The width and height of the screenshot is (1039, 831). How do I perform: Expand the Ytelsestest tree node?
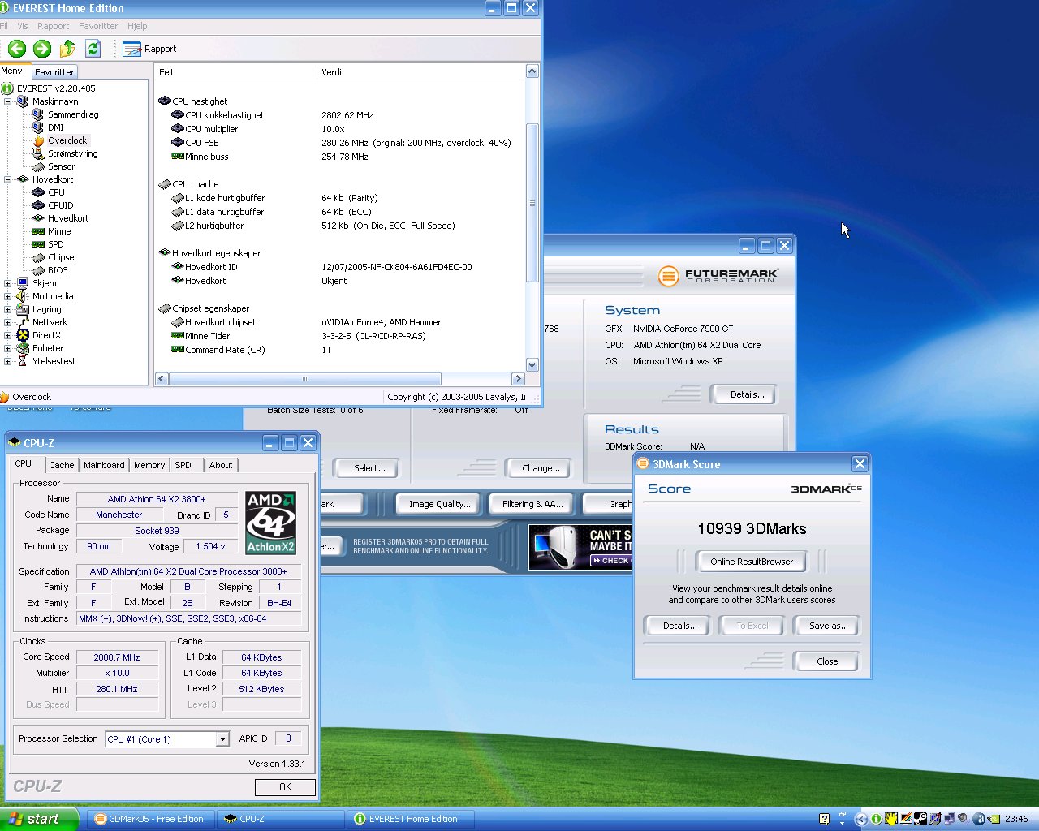point(7,361)
